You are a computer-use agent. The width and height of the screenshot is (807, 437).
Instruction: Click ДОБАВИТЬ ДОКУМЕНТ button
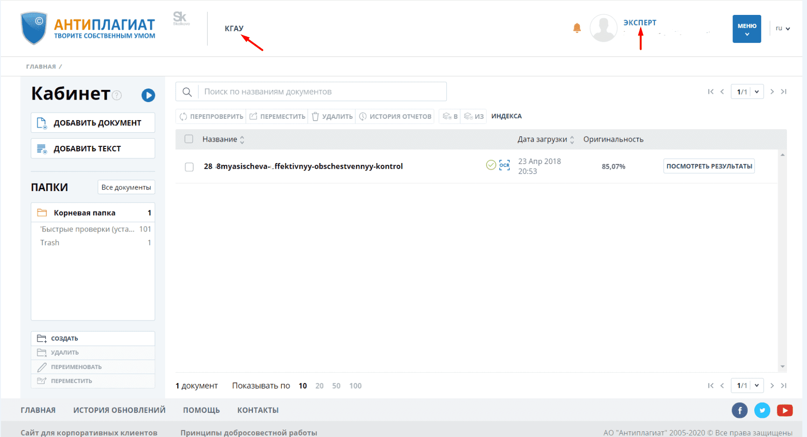93,123
